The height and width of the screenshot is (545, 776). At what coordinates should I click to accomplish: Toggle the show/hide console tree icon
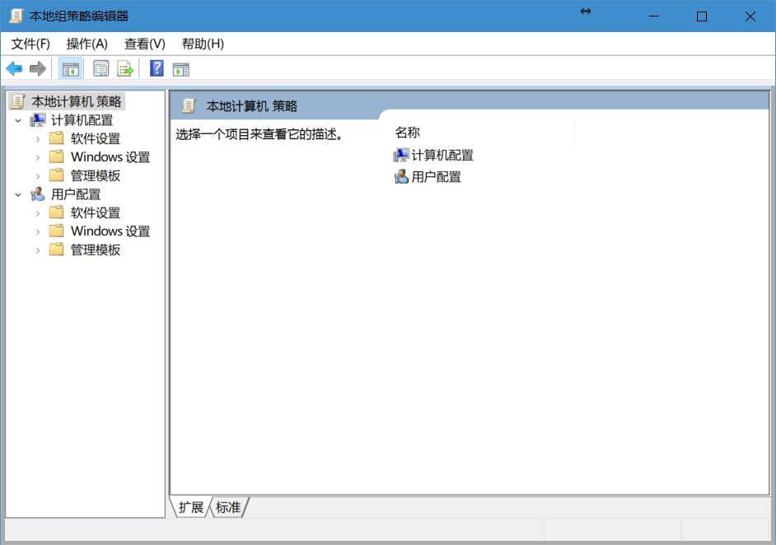[70, 69]
